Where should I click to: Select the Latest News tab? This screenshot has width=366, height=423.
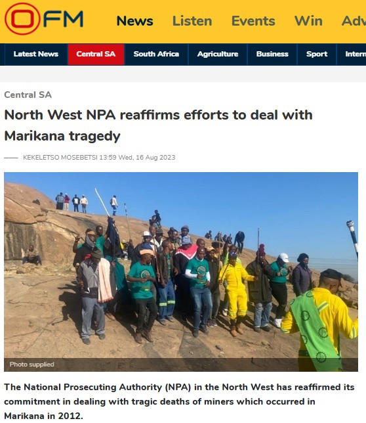[36, 55]
